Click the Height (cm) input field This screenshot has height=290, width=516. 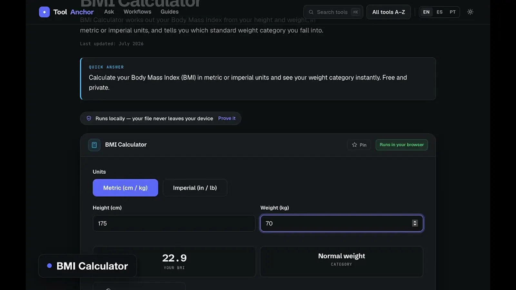174,223
